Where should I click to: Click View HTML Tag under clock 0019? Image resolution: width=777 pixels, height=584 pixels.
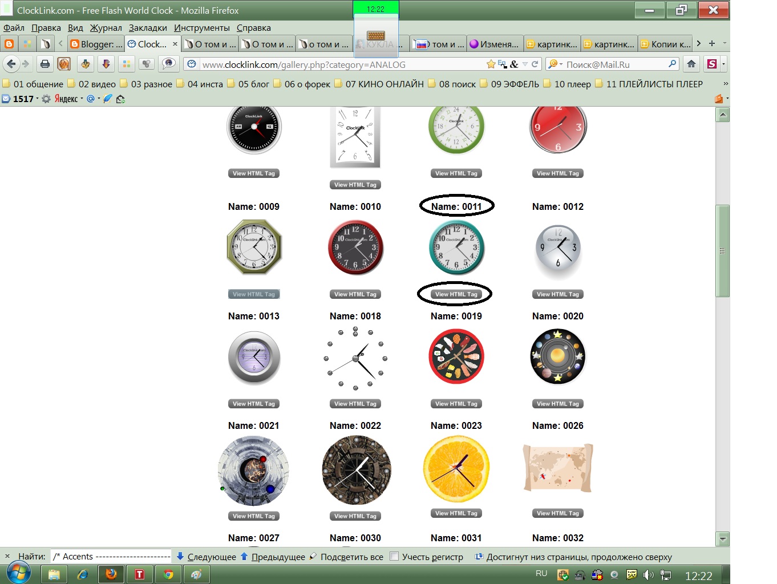pos(456,294)
